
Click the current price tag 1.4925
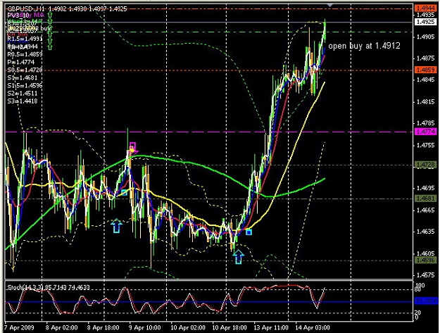point(426,22)
